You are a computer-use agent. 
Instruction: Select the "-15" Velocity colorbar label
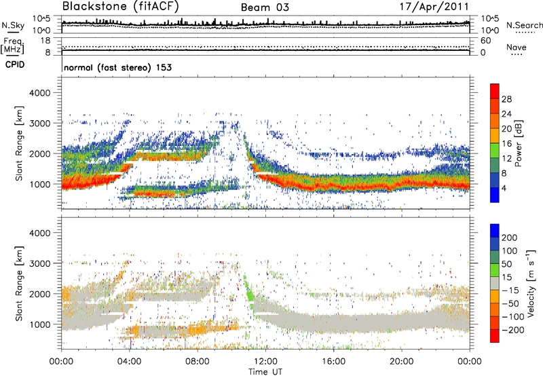pos(510,290)
